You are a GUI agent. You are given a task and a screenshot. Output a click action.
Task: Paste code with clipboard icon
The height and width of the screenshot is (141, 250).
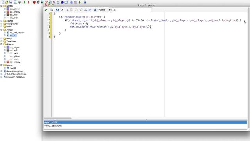[76, 10]
